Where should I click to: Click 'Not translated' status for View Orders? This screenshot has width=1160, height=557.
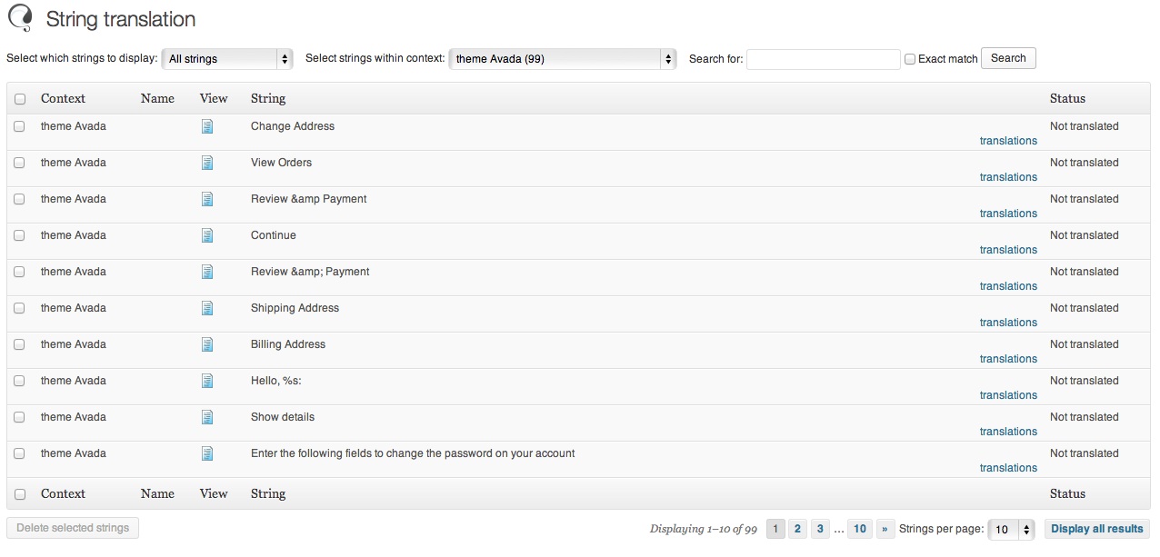click(1084, 163)
